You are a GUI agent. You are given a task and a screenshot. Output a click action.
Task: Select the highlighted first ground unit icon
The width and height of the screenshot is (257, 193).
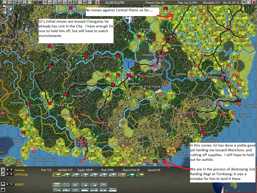[x=57, y=185]
